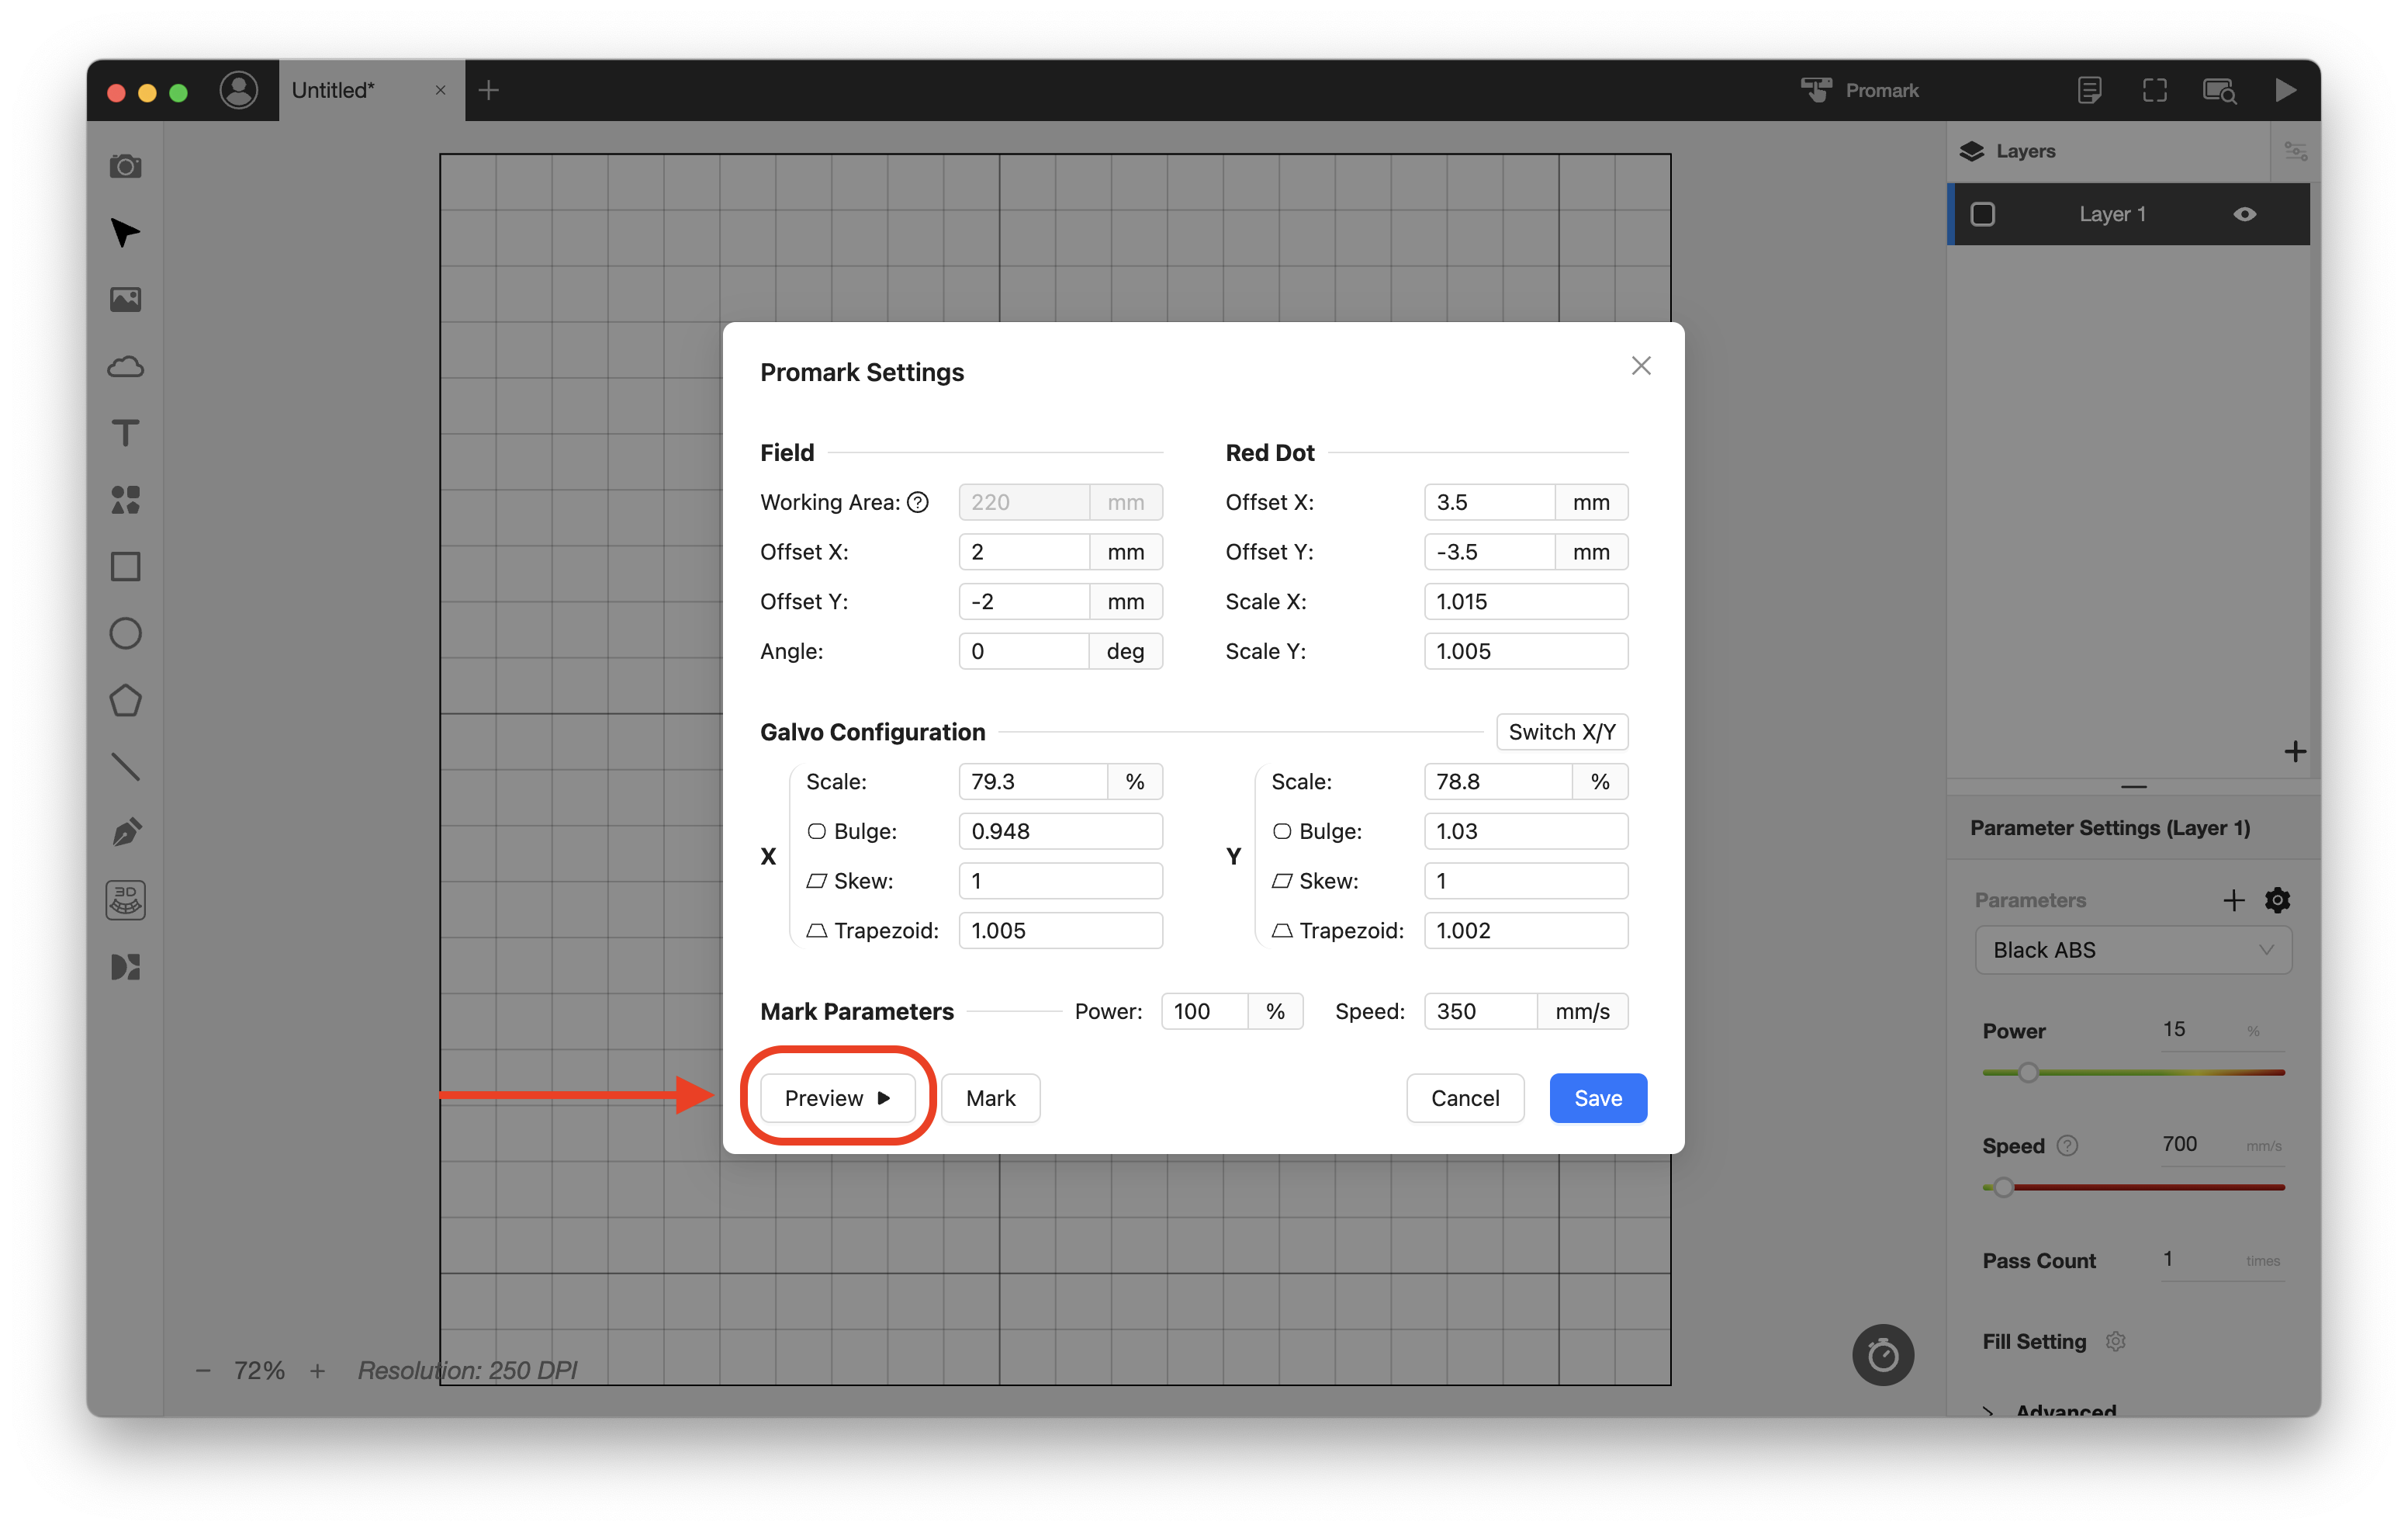Open the Fill Setting gear
The width and height of the screenshot is (2408, 1532).
[x=2115, y=1341]
